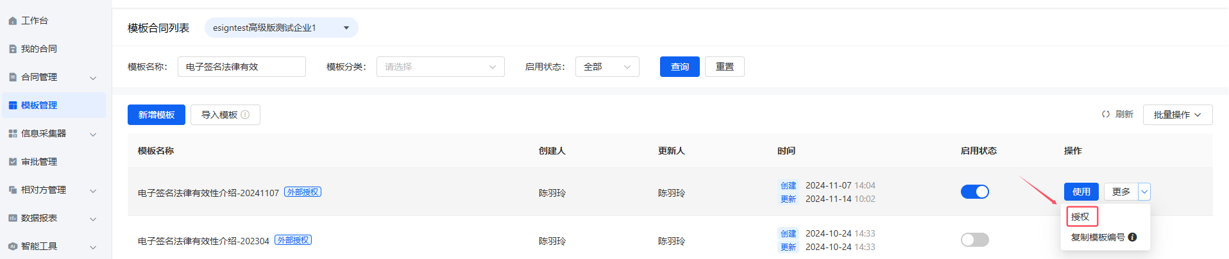Click template name 电子签名法律有效性介绍-20241107

[208, 193]
